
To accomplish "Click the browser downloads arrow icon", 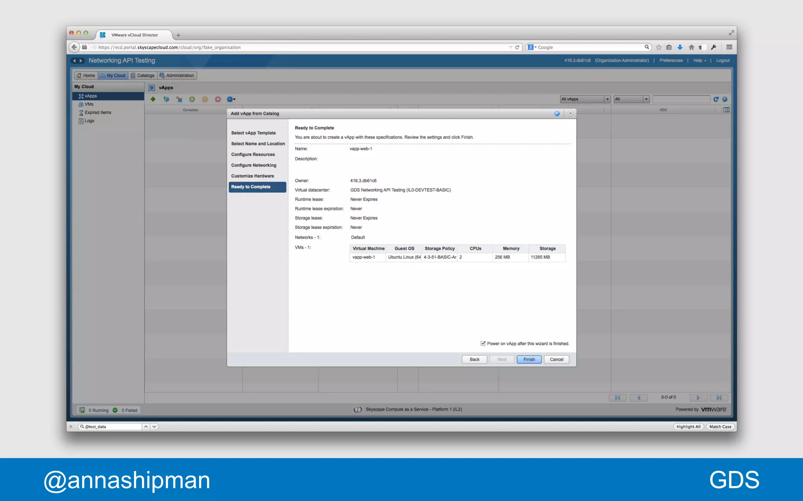I will 680,47.
